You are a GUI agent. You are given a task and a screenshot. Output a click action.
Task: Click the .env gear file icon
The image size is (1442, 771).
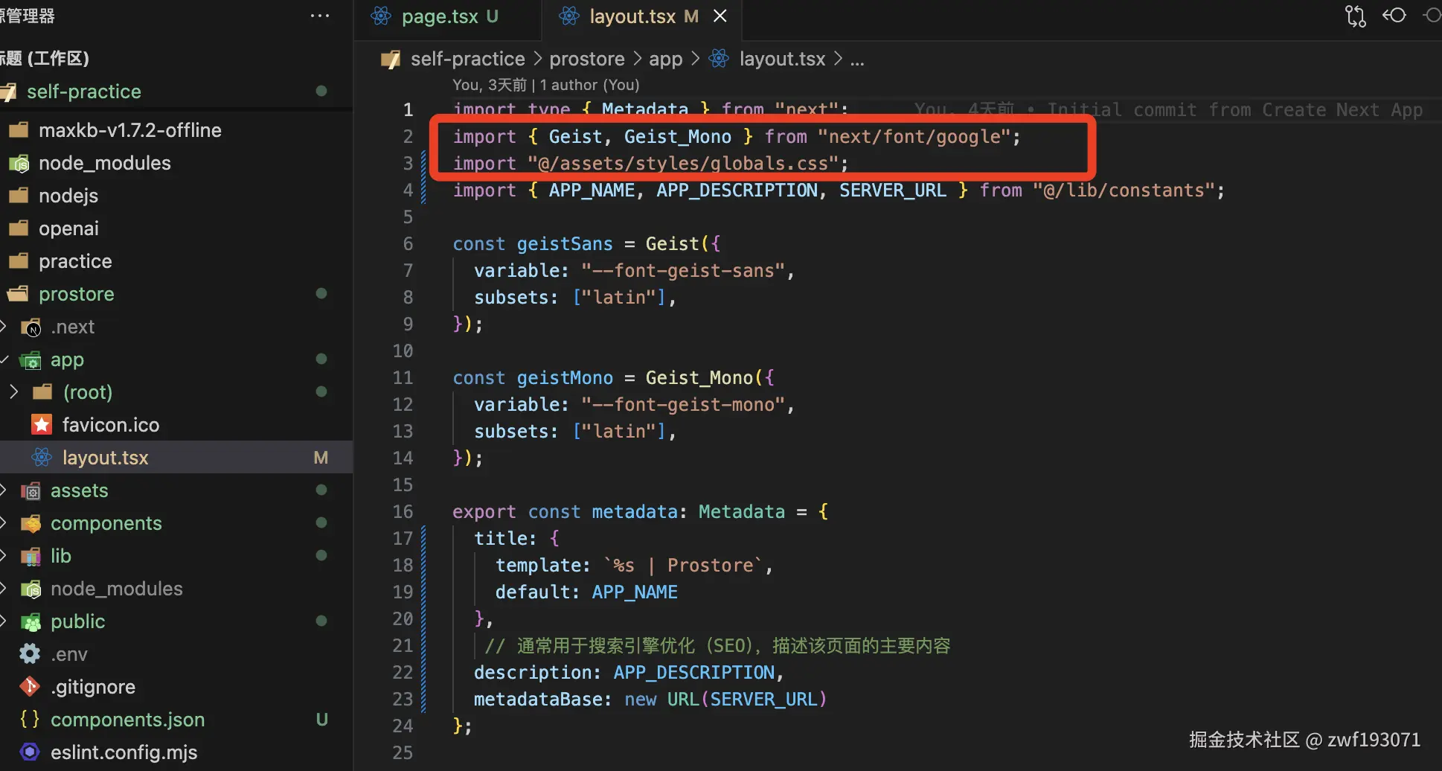(x=30, y=654)
